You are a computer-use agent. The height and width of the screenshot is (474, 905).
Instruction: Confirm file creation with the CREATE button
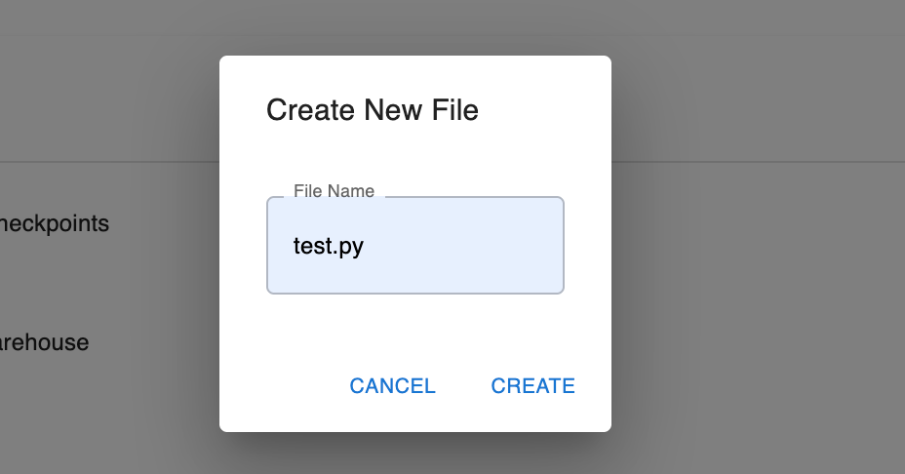tap(532, 385)
